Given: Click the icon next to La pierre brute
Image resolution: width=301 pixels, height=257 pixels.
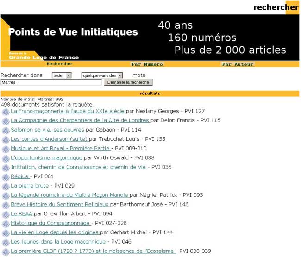Looking at the screenshot, I should point(6,187).
